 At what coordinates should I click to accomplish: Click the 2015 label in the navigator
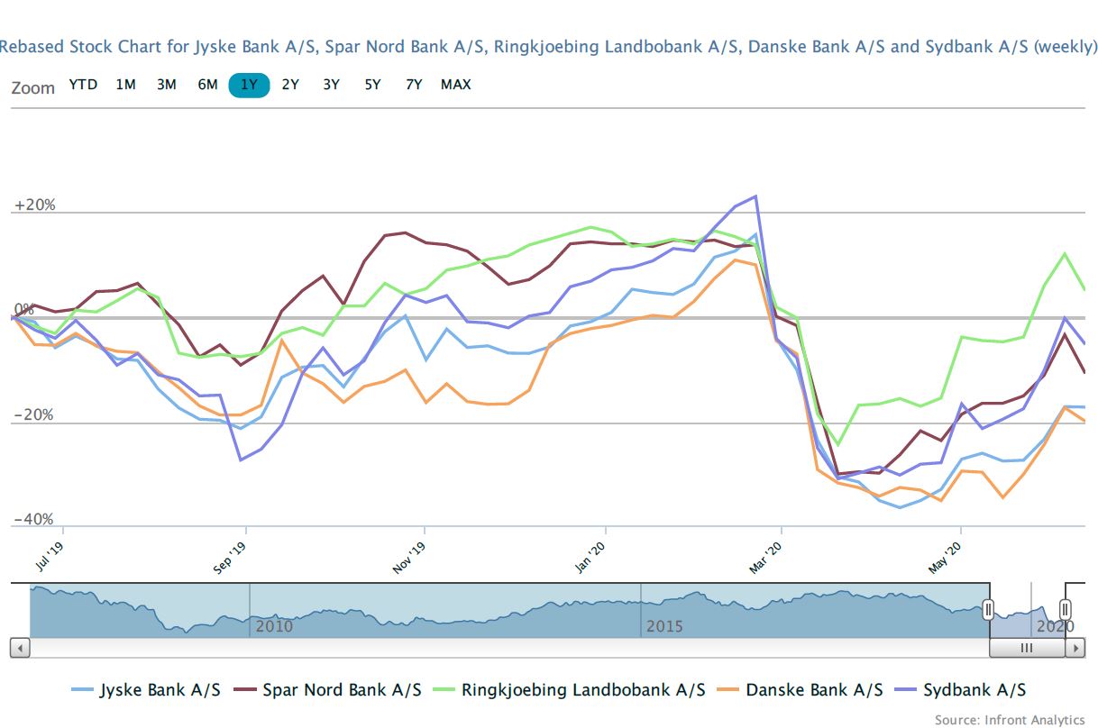(x=665, y=626)
